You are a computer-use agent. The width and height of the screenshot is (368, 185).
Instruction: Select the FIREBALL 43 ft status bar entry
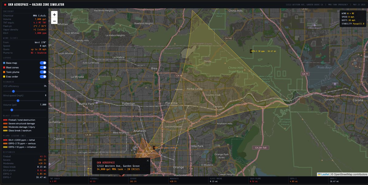(x=108, y=180)
